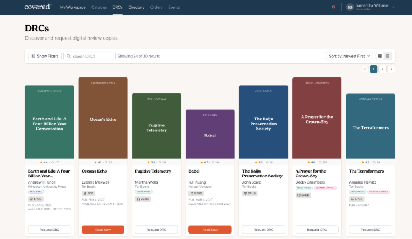Click the Earth and Life review count icon
This screenshot has width=412, height=239.
click(x=52, y=162)
